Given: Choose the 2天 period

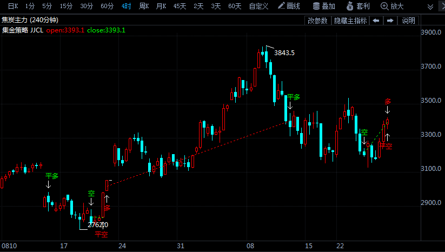Looking at the screenshot, I should pos(198,6).
